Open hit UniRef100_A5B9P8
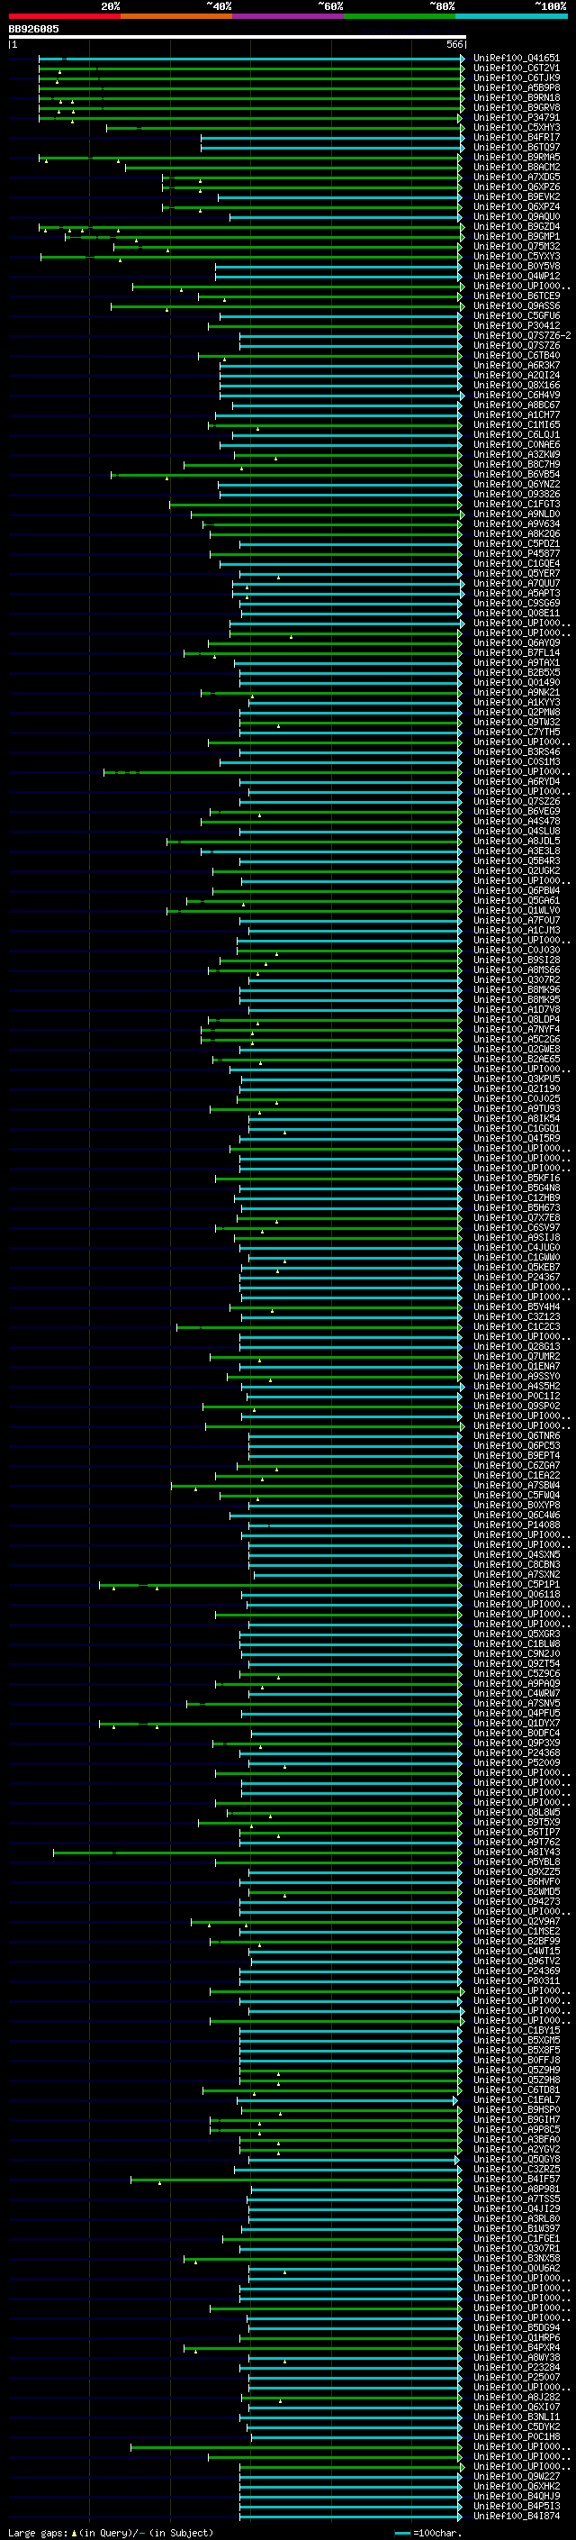 pyautogui.click(x=517, y=87)
